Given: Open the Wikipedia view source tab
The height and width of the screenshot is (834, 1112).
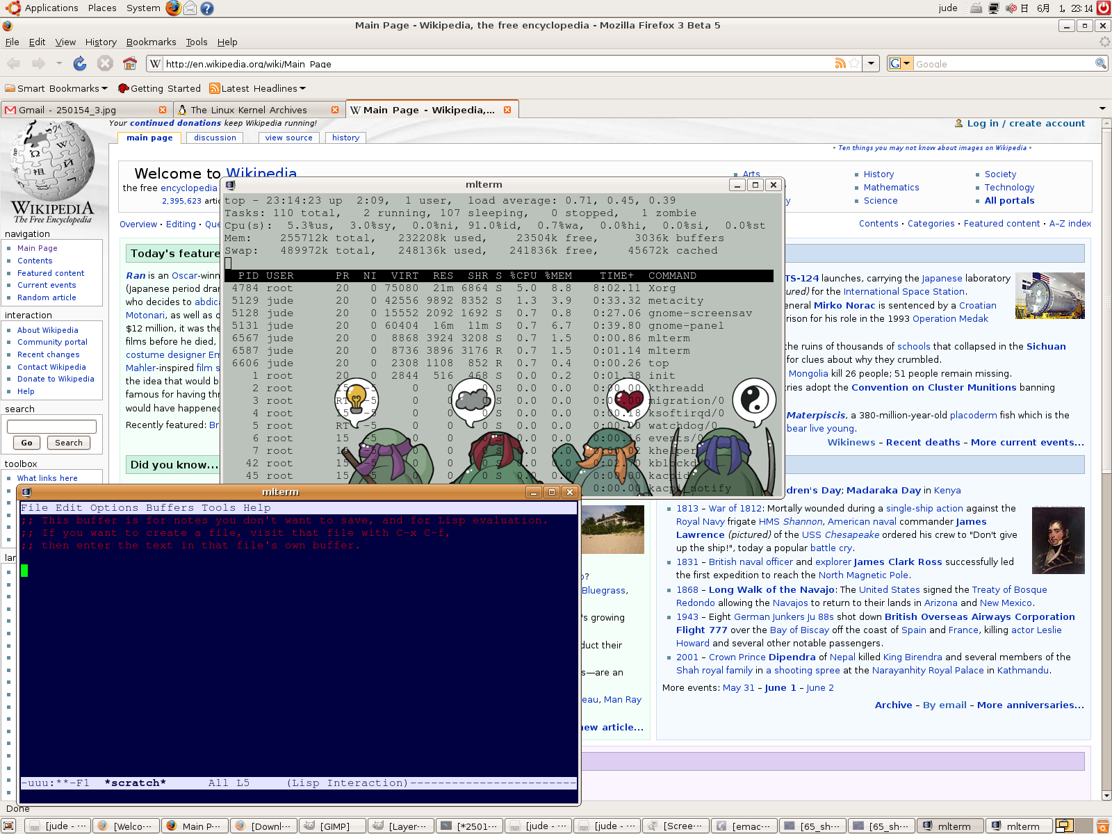Looking at the screenshot, I should coord(288,138).
